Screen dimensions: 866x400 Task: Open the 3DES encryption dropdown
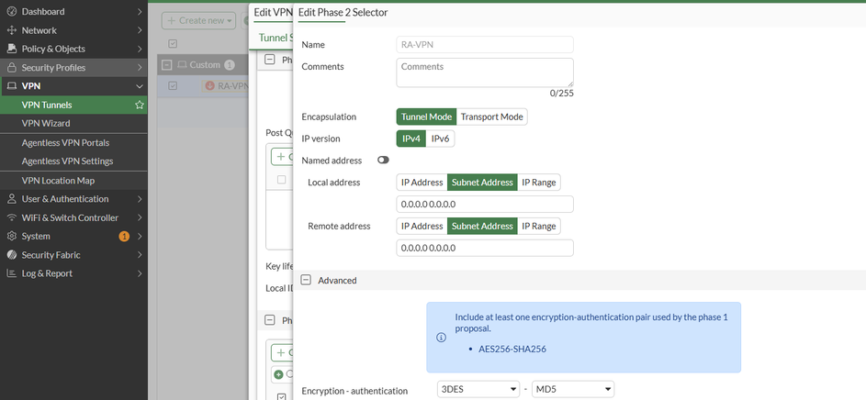point(478,390)
